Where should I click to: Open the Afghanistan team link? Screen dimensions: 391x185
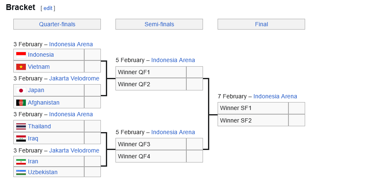44,102
